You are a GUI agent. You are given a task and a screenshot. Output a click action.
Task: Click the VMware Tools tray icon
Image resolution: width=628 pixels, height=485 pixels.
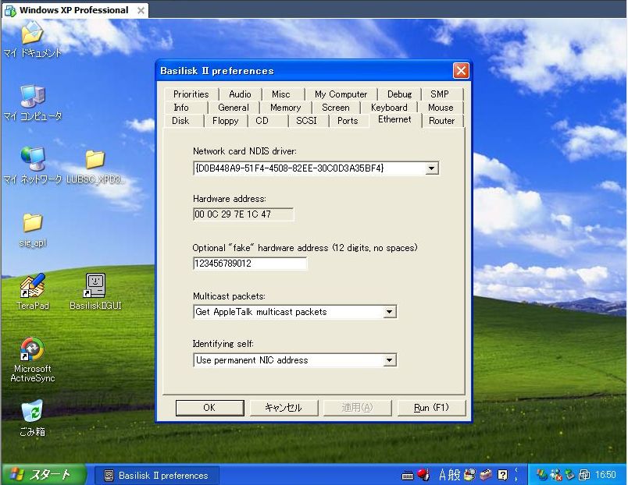coord(584,475)
